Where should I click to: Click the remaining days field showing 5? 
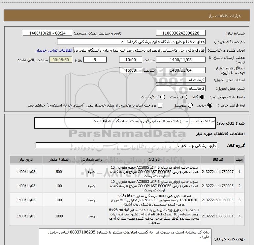click(95, 60)
